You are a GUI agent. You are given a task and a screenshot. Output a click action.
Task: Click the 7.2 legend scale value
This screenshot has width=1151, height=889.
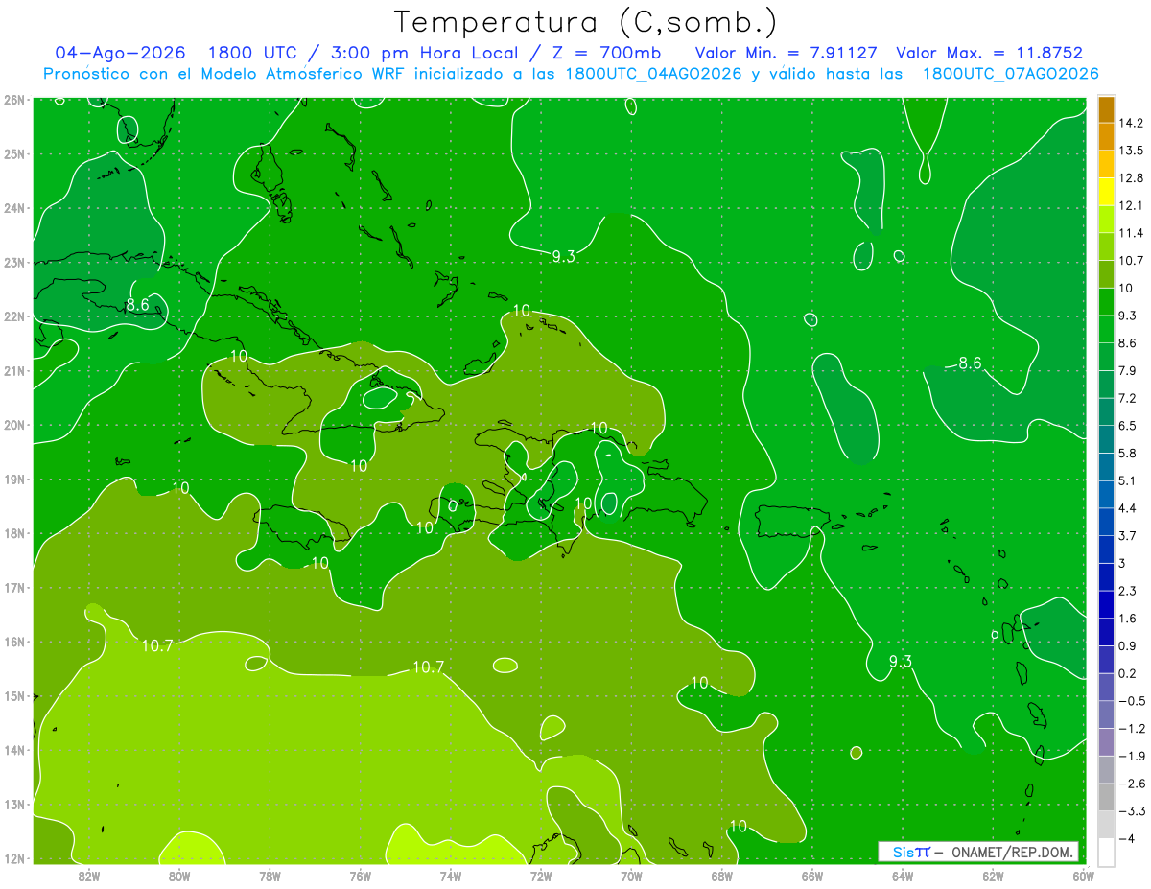[1128, 398]
